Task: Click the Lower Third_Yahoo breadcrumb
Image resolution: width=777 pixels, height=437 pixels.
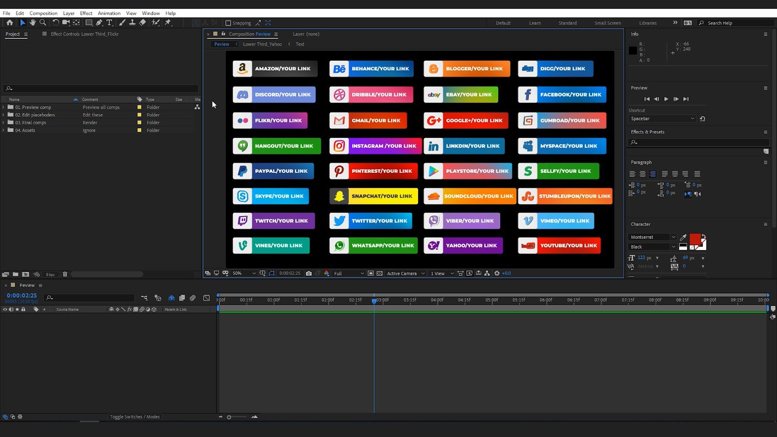Action: tap(262, 44)
